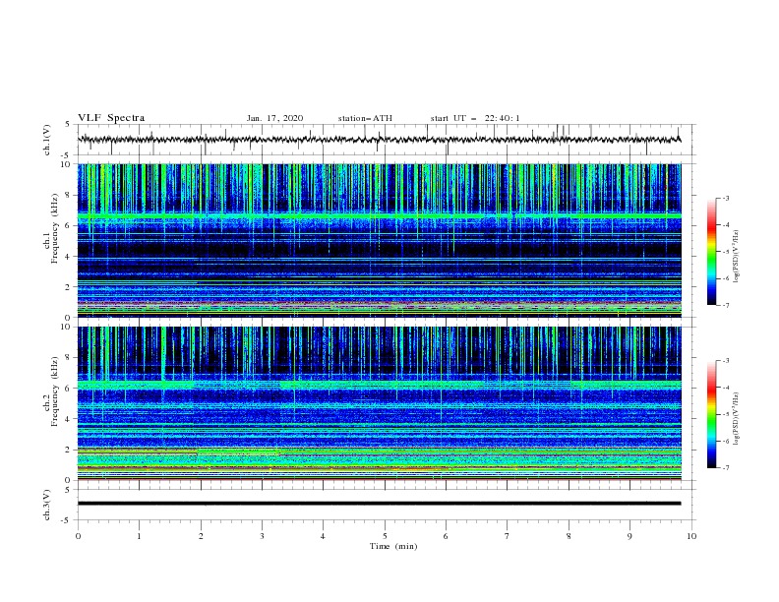
Task: Select the date text 'Jan. 17, 2020'
Action: [x=274, y=118]
